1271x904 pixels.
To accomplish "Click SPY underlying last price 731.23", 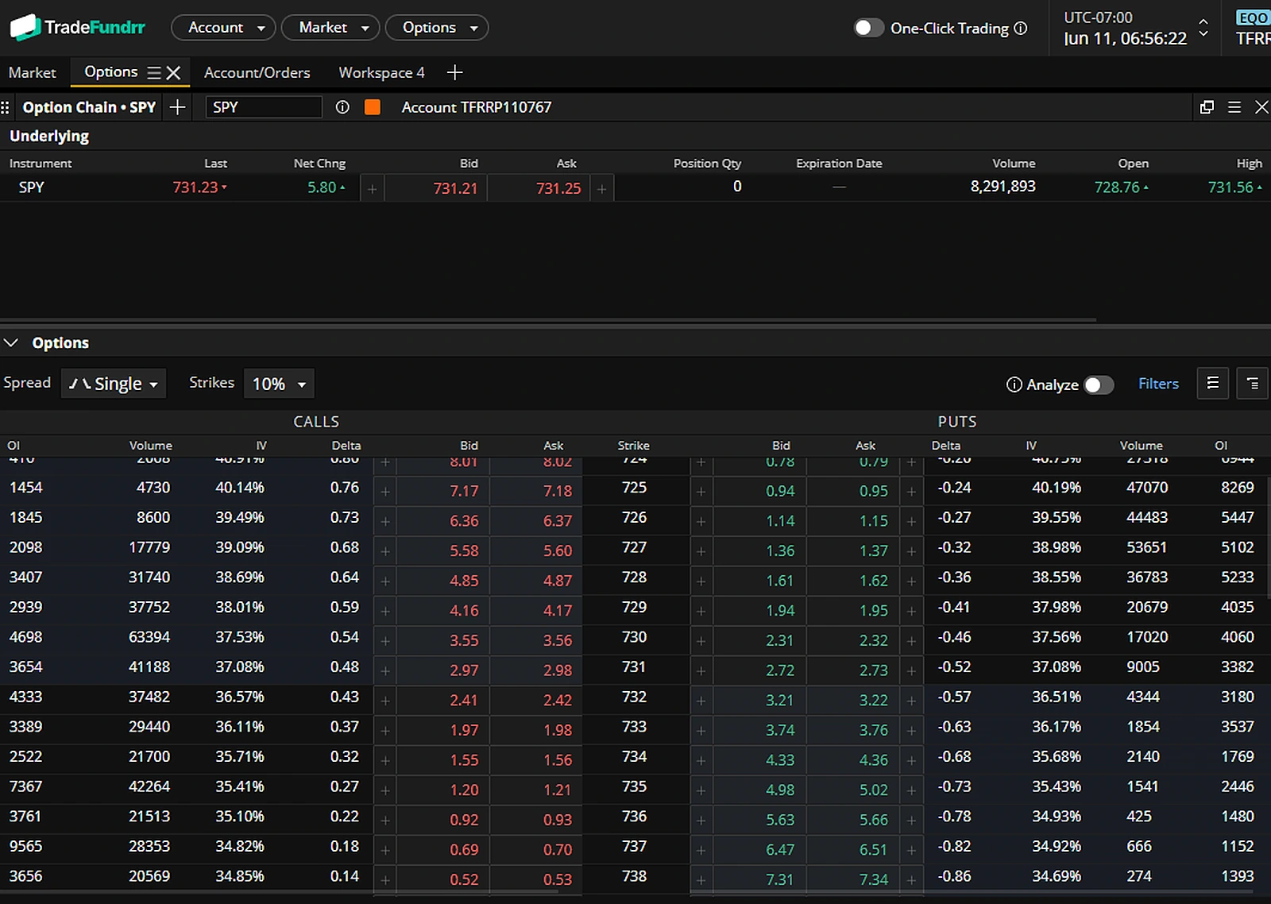I will (x=195, y=187).
